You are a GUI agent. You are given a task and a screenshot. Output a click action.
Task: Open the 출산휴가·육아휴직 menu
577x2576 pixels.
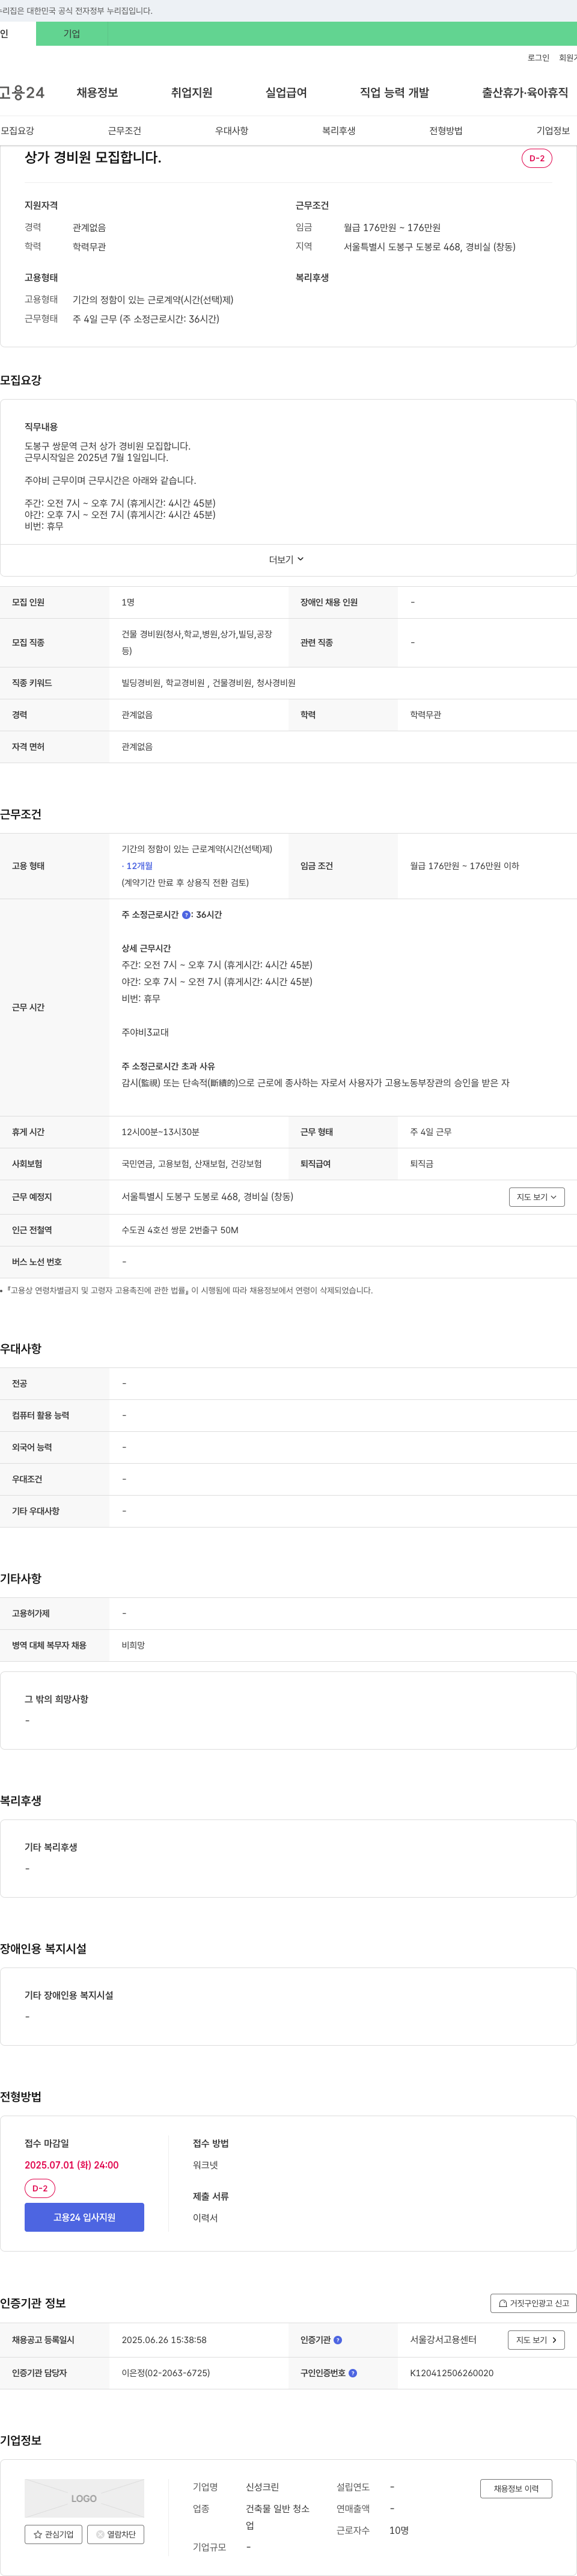pos(525,93)
